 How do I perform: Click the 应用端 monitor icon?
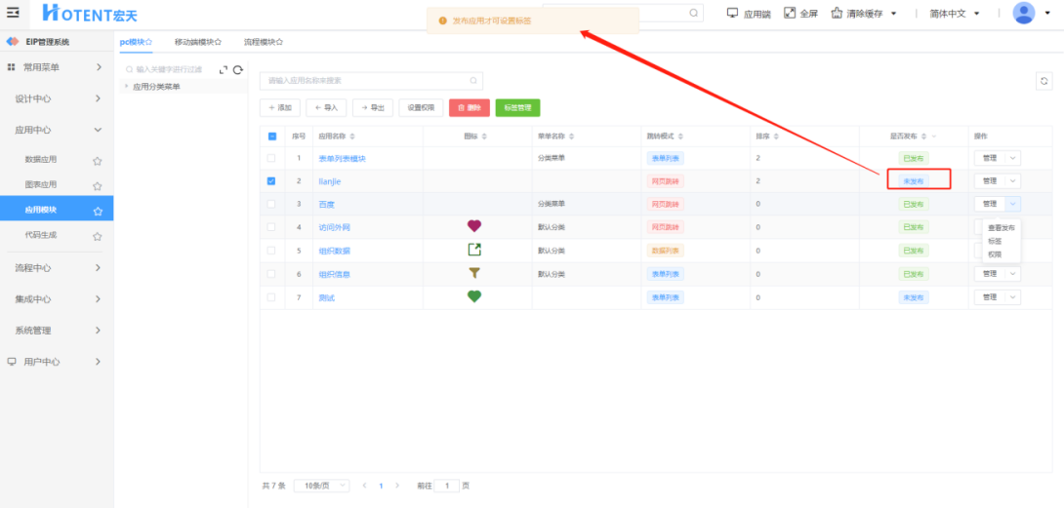click(x=732, y=13)
